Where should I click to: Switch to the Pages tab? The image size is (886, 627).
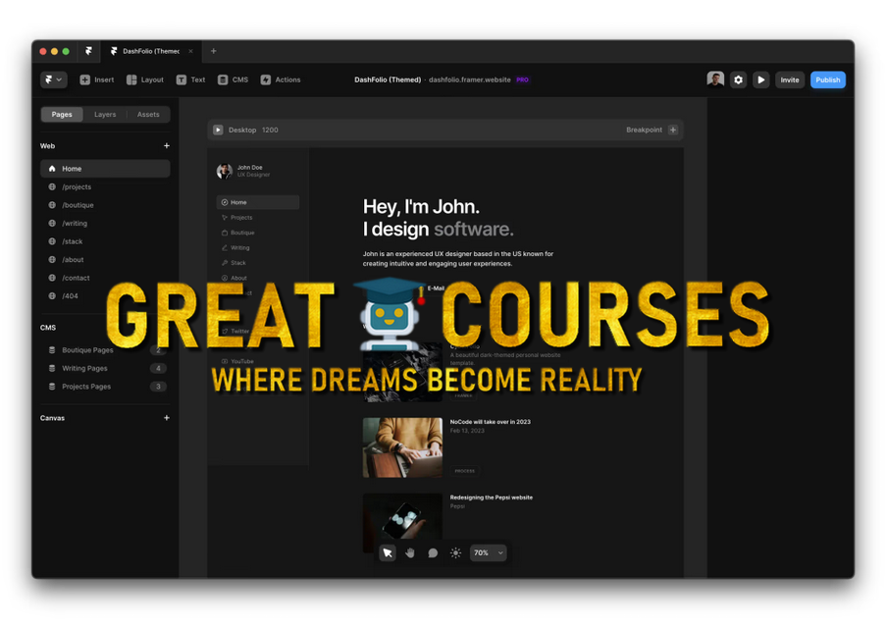click(x=62, y=114)
